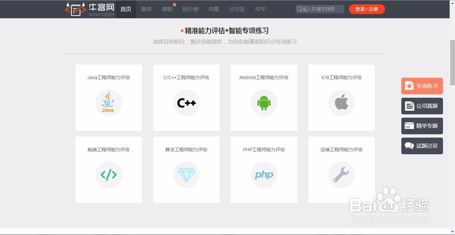Go to the 首页 tab
Image resolution: width=455 pixels, height=235 pixels.
[x=126, y=9]
